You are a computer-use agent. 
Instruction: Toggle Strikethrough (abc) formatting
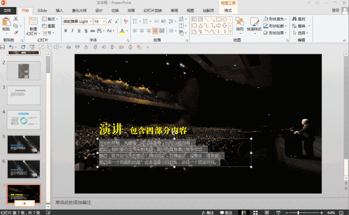pyautogui.click(x=93, y=31)
